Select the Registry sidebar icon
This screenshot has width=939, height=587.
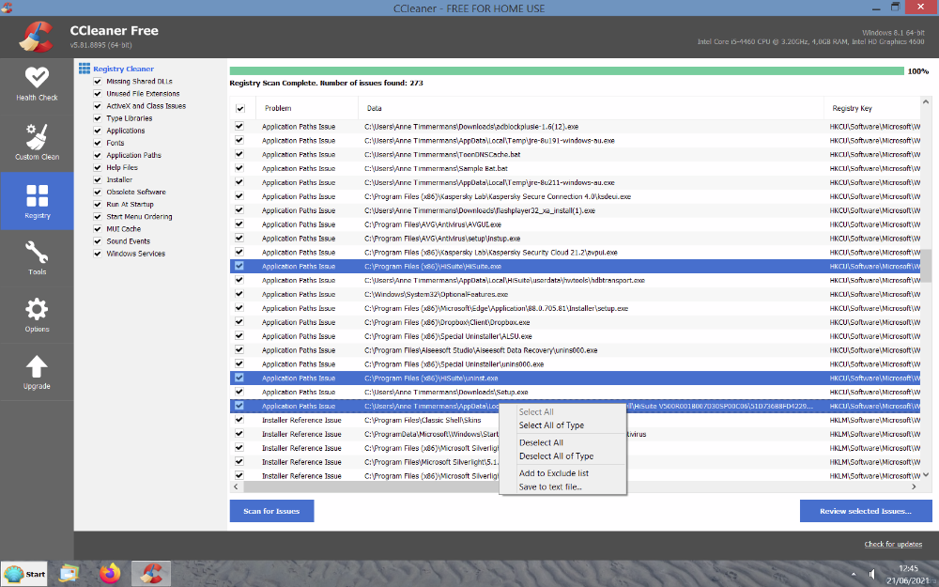37,202
